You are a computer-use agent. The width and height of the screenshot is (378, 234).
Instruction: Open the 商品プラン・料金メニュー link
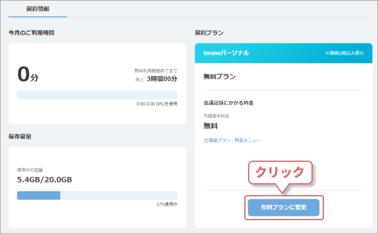point(235,141)
